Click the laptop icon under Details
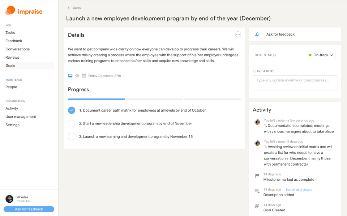The height and width of the screenshot is (216, 347). [x=70, y=76]
